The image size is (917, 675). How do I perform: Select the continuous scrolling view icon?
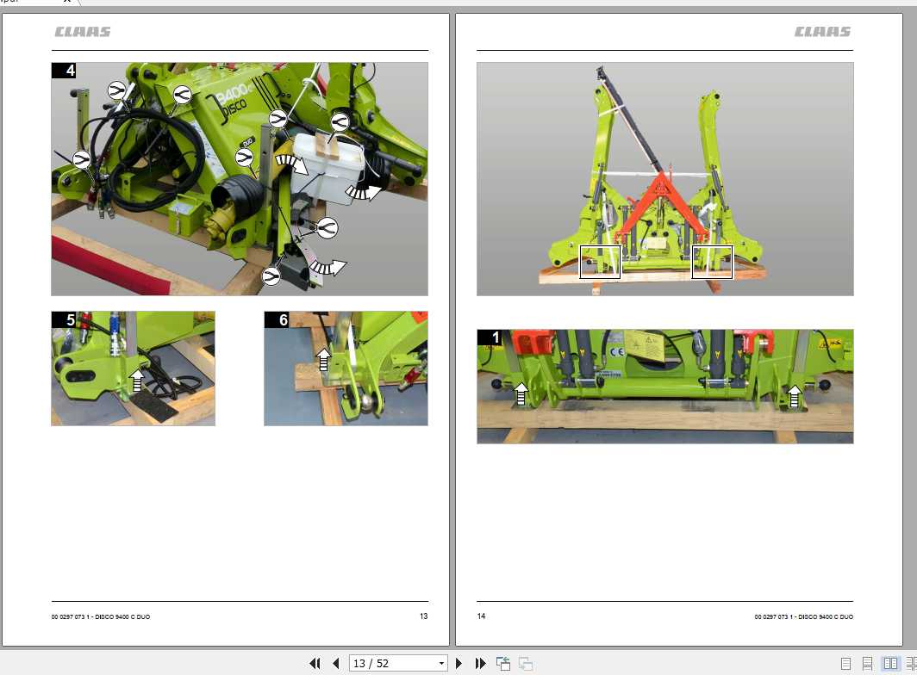point(867,663)
